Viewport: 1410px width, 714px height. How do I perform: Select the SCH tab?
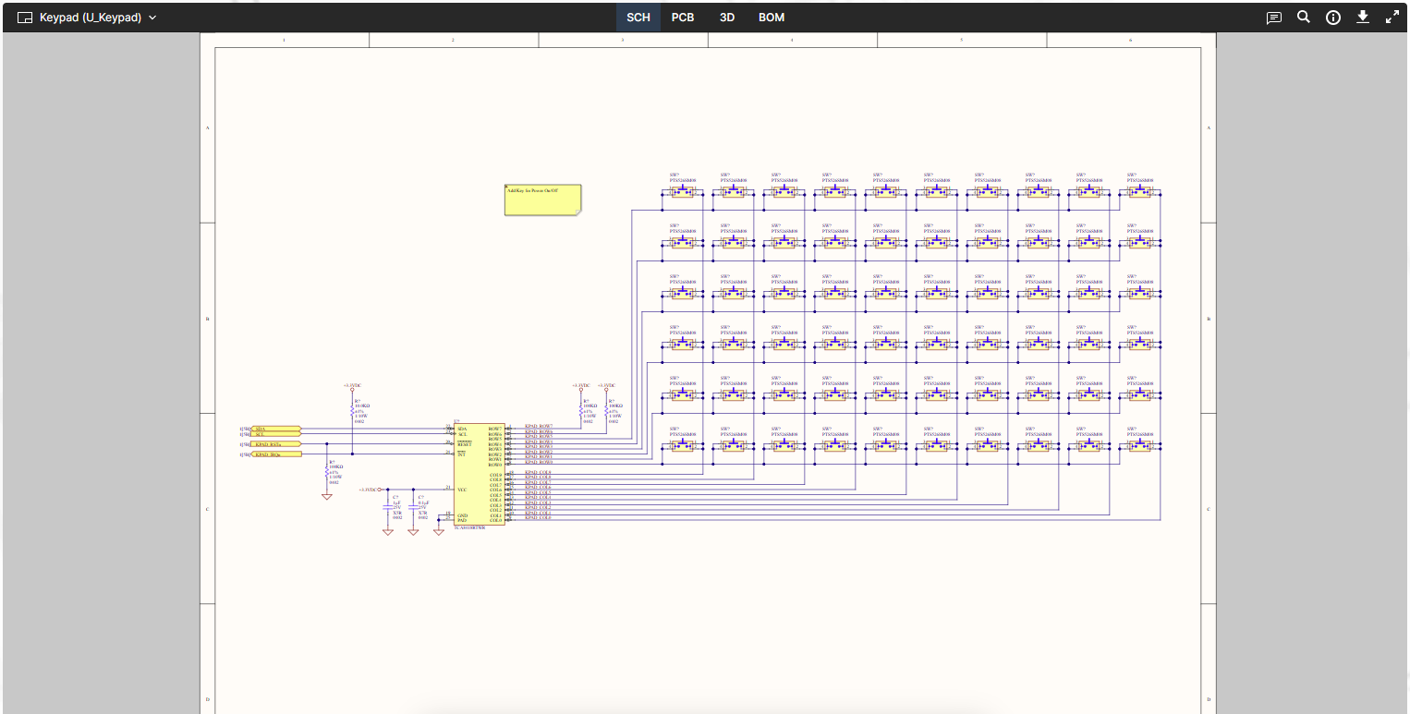[x=638, y=18]
